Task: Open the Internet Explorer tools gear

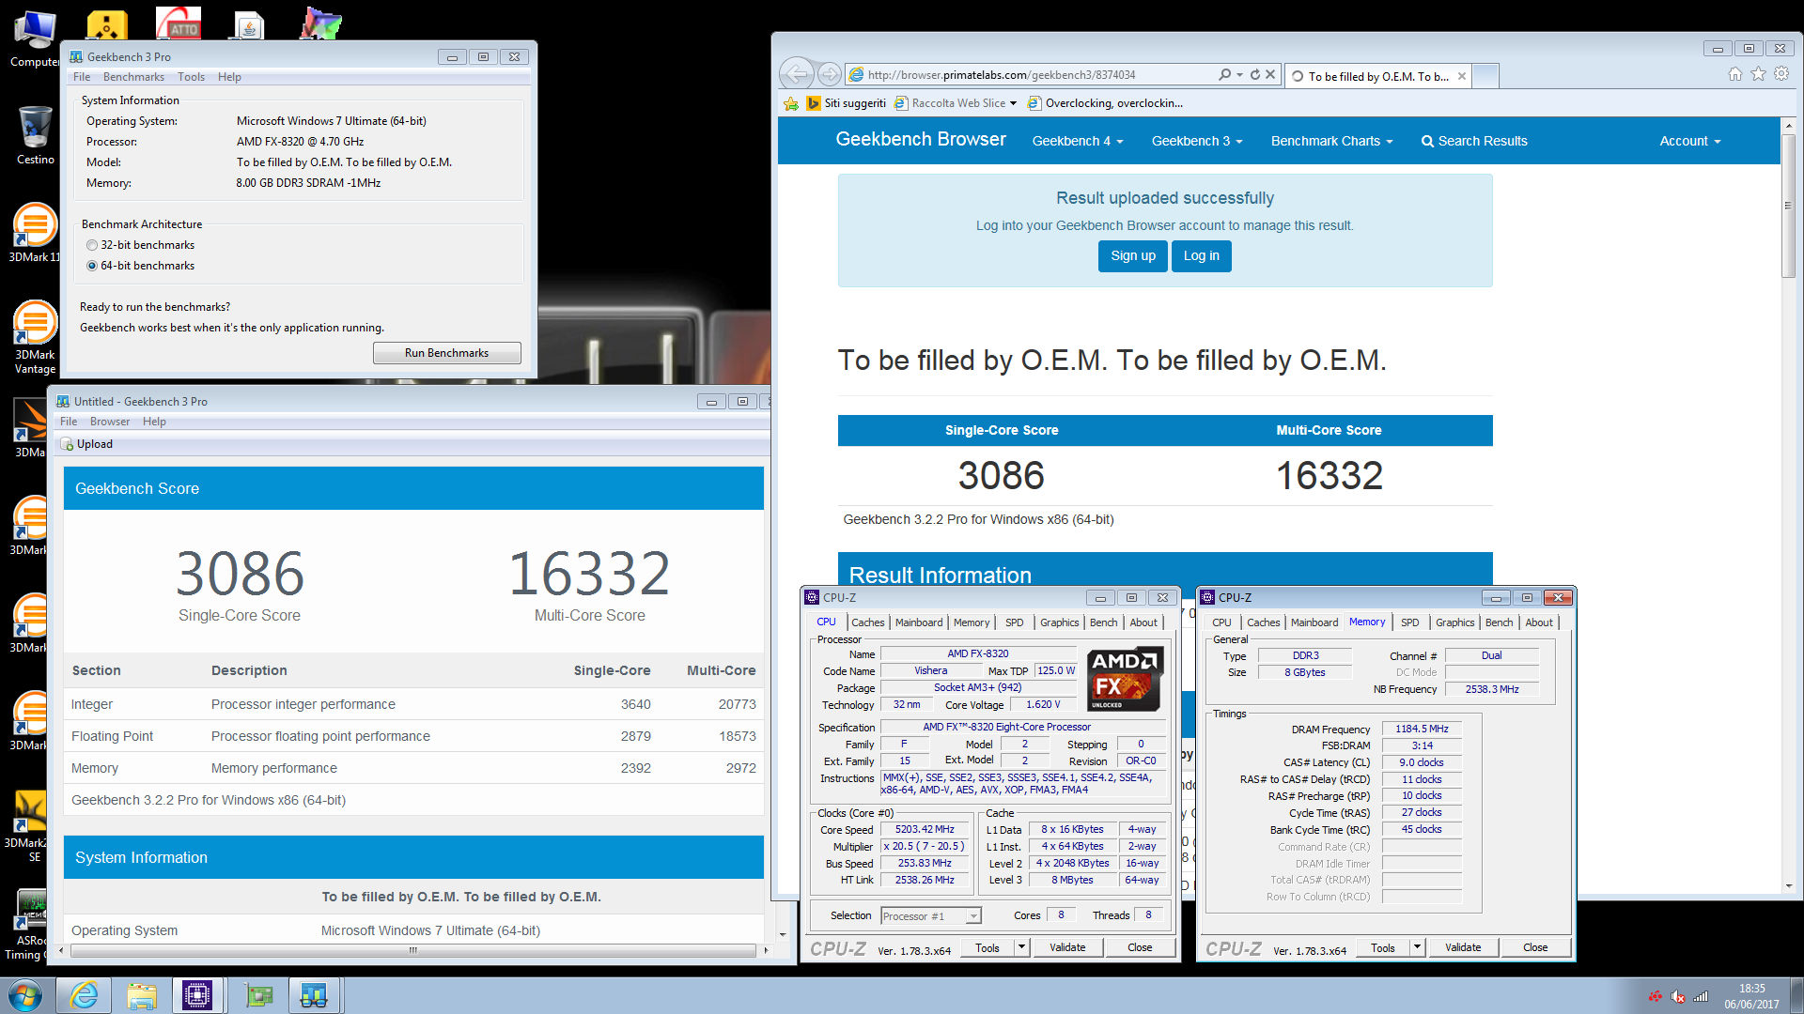Action: pyautogui.click(x=1781, y=75)
